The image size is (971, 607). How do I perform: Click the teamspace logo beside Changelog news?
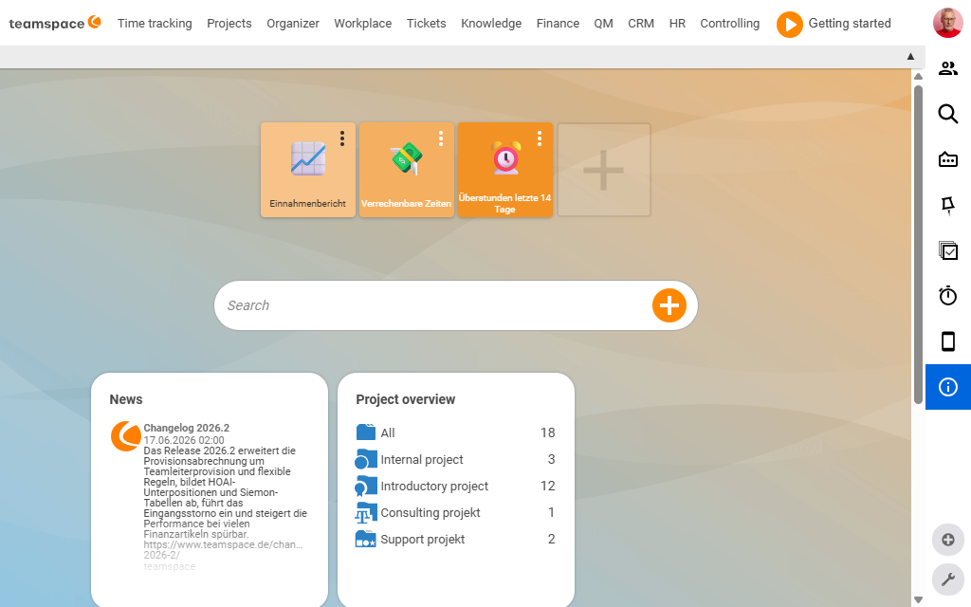(126, 436)
